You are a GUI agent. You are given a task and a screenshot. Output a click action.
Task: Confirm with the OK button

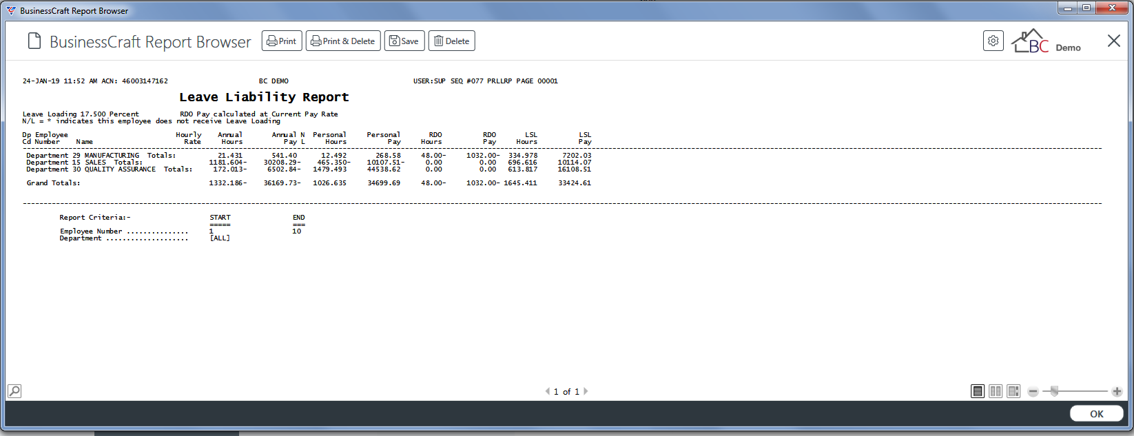1097,413
